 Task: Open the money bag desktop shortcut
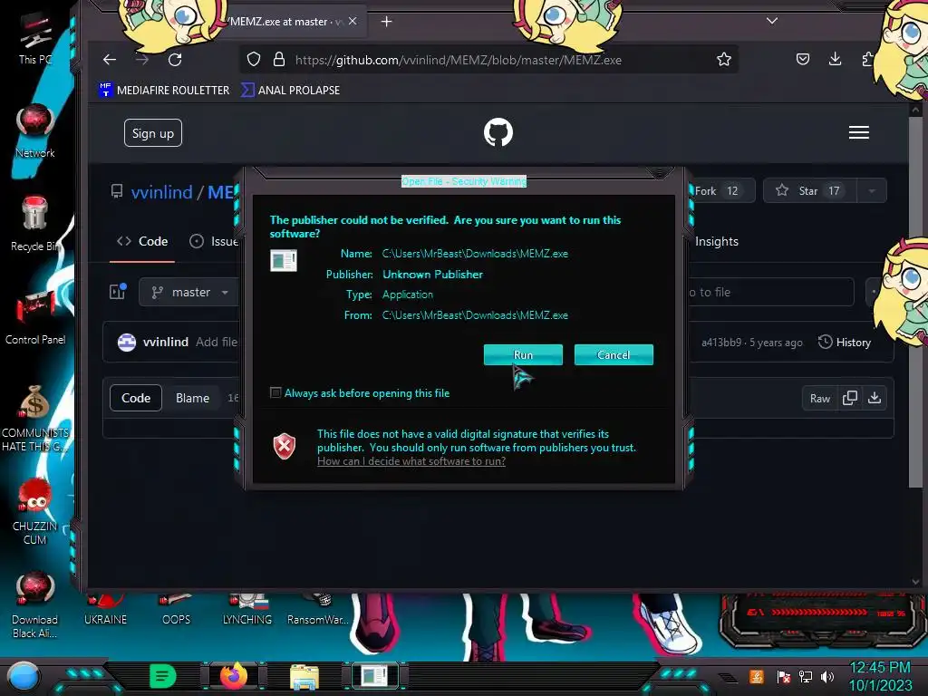[35, 418]
